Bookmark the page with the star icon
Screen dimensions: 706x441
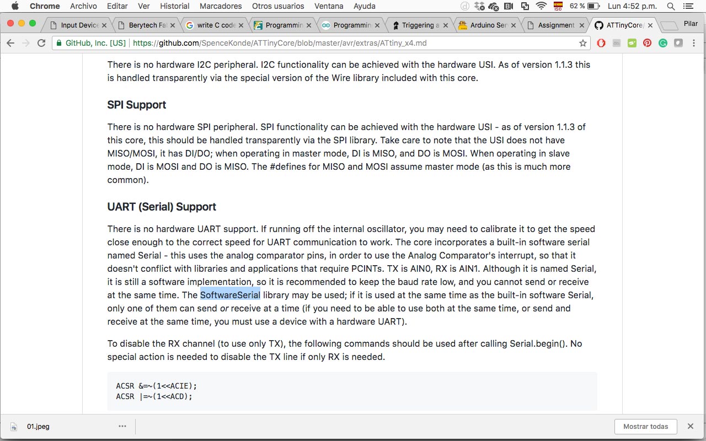click(x=582, y=42)
